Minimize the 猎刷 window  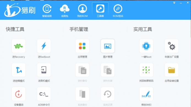[181, 3]
